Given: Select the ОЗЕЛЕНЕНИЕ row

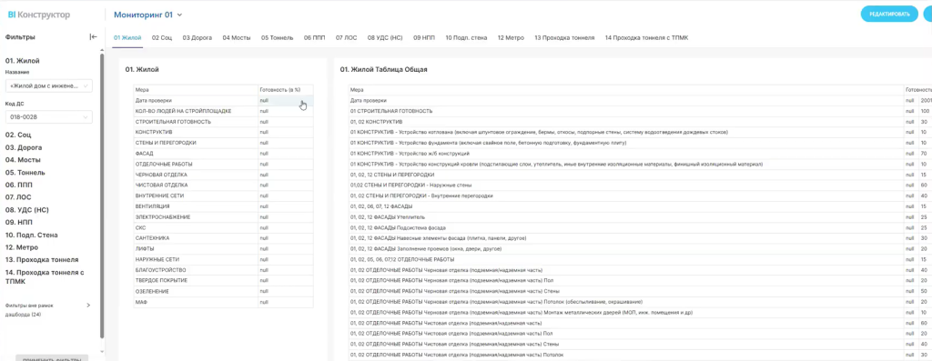Looking at the screenshot, I should click(223, 292).
